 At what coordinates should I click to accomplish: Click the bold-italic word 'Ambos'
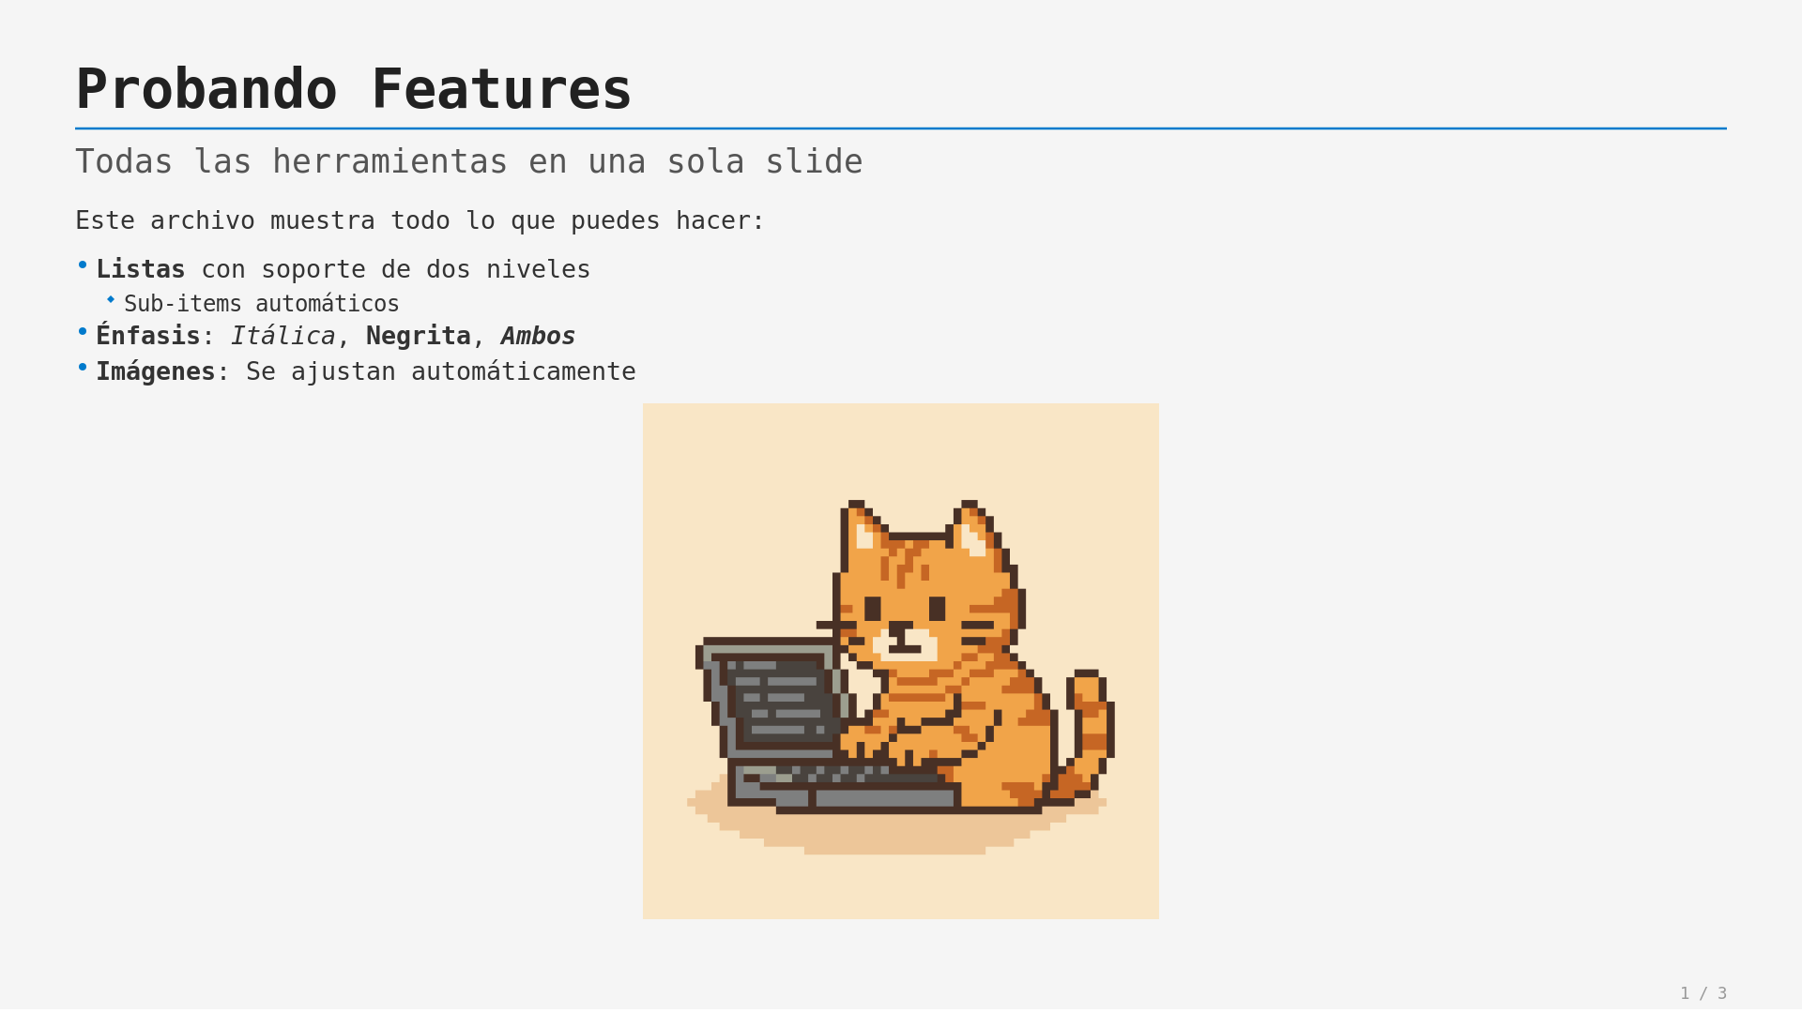[538, 336]
